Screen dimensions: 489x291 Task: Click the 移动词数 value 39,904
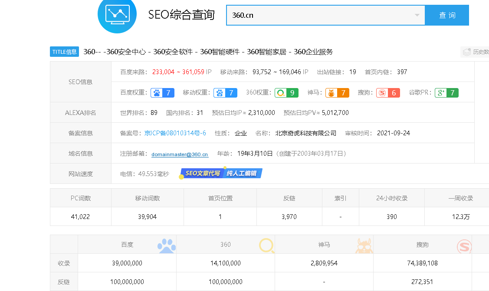tap(147, 216)
